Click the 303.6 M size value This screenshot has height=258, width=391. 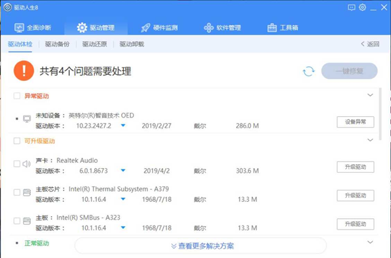tap(247, 171)
